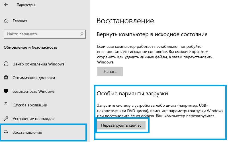229x142 pixels.
Task: Open Центр обновления Windows section
Action: pyautogui.click(x=38, y=64)
